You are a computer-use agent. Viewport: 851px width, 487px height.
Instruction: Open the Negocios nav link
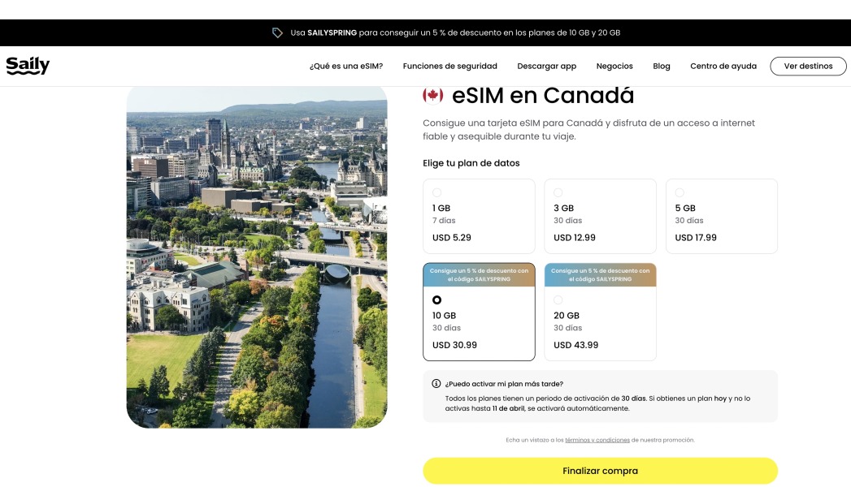[x=614, y=66]
